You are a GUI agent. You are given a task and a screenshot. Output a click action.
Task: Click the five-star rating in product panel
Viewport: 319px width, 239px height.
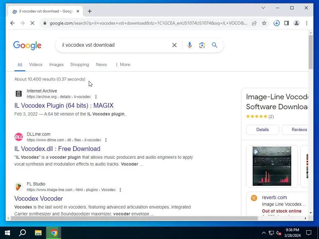pos(257,116)
